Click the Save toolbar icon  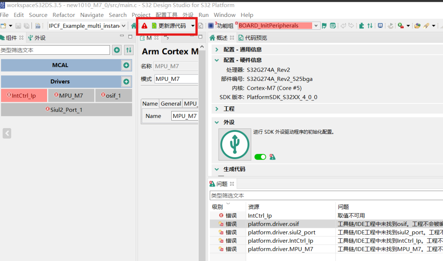pos(18,26)
